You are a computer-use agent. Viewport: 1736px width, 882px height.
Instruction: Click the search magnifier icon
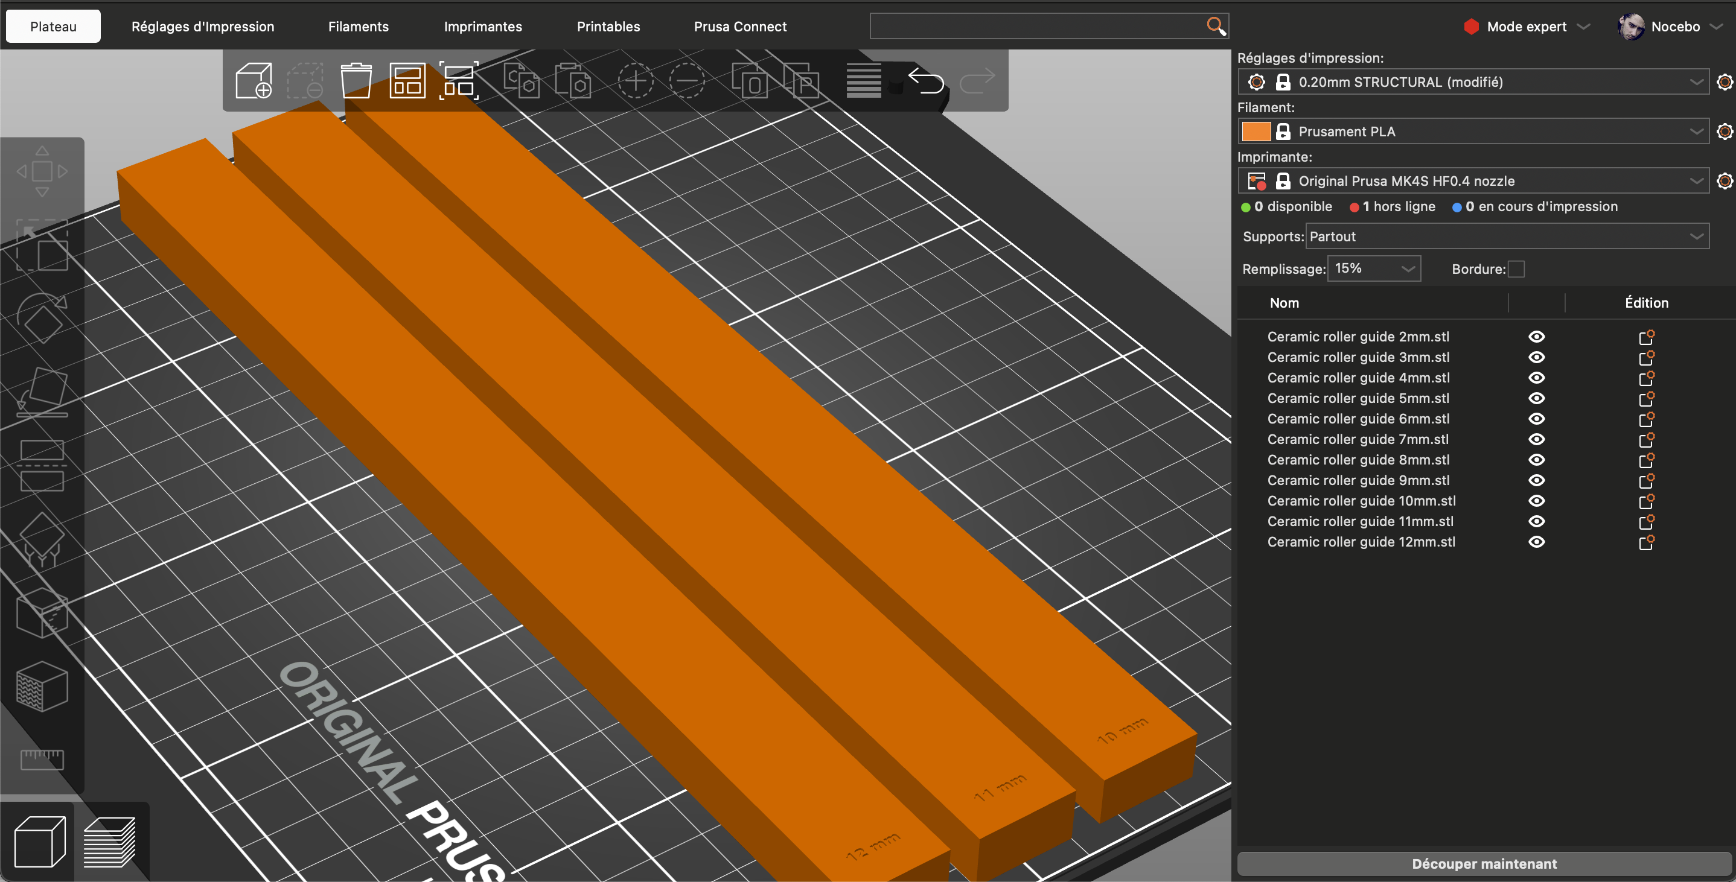(x=1216, y=27)
